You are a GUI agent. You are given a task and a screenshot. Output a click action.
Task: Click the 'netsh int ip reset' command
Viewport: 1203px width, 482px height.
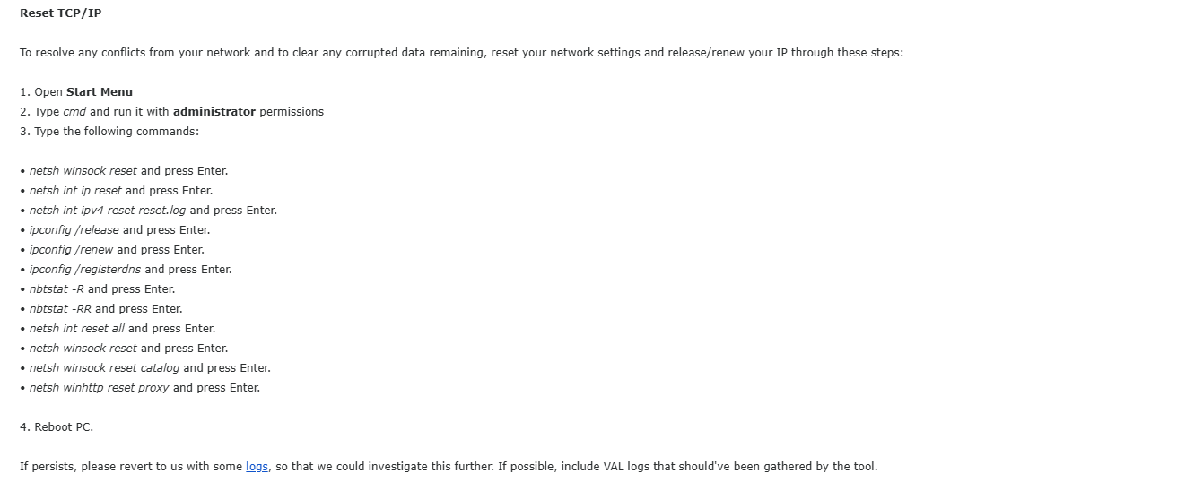click(75, 191)
